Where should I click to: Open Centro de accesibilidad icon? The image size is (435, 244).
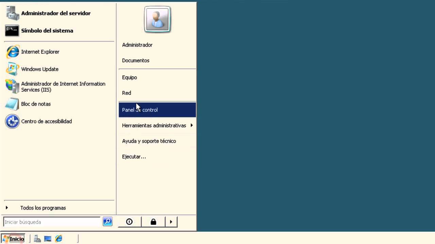click(12, 121)
